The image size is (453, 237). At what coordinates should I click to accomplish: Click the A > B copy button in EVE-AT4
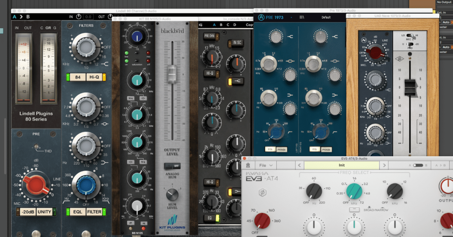click(441, 165)
